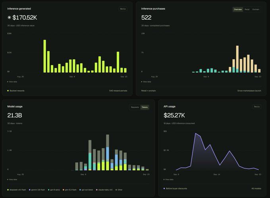Select the Tokens tab in Model usage
Viewport: 270px width, 198px height.
tap(145, 107)
